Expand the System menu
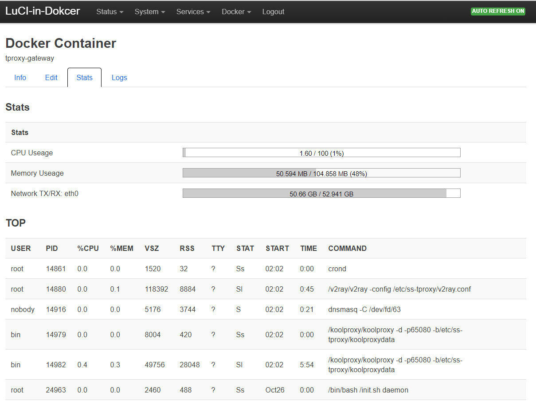Image resolution: width=536 pixels, height=404 pixels. (149, 12)
